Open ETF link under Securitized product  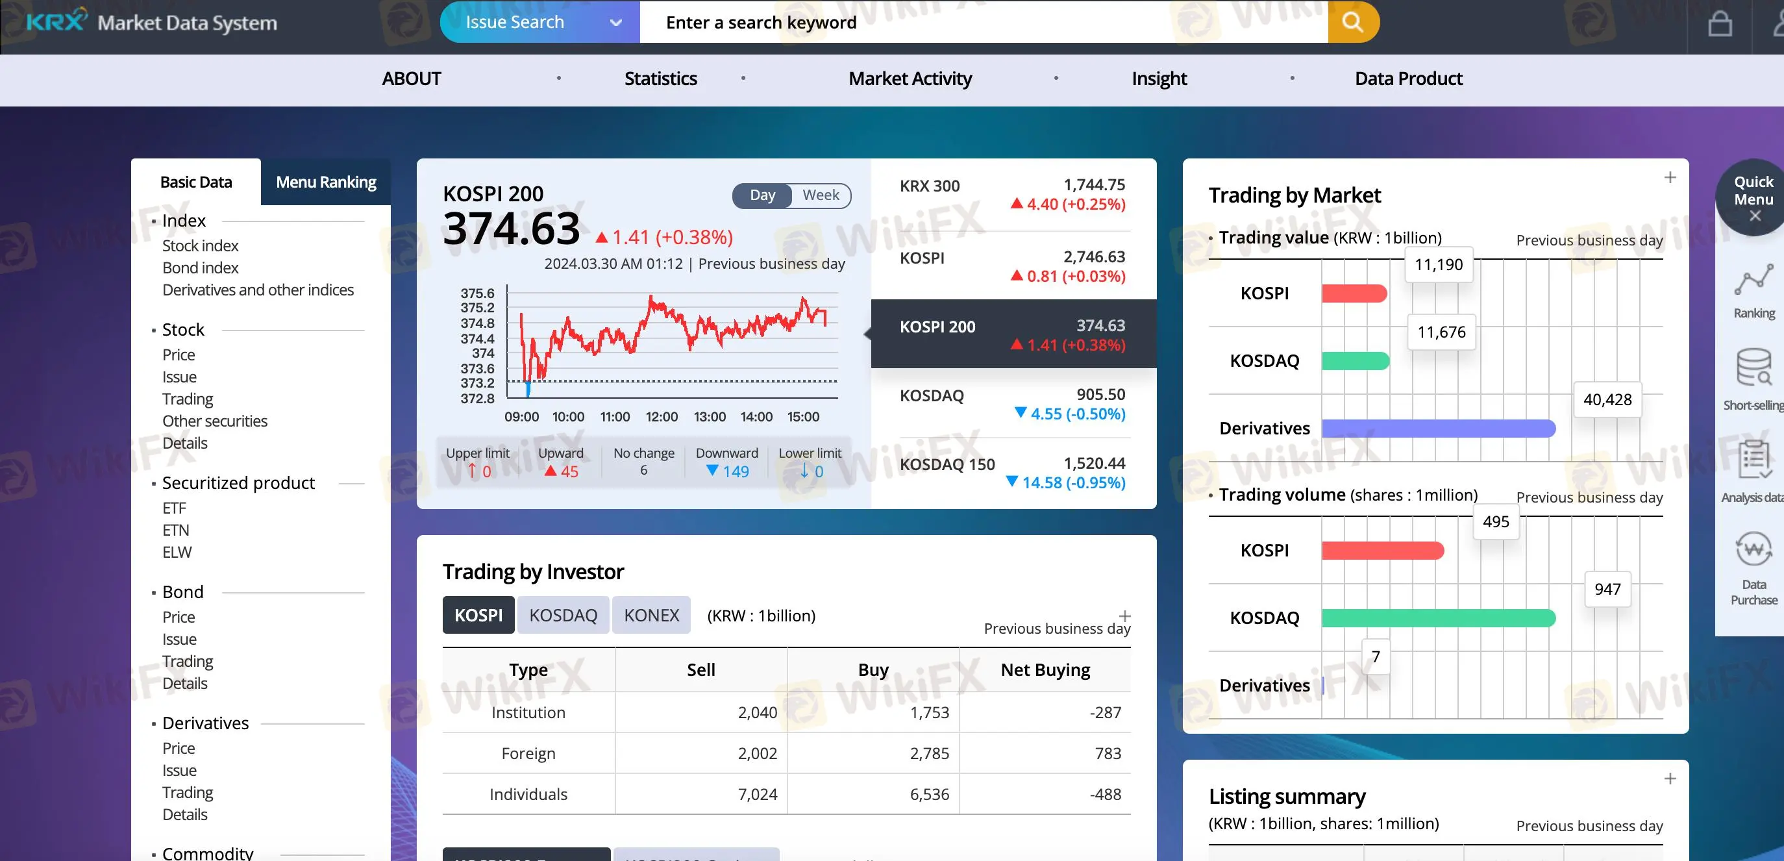(x=174, y=508)
